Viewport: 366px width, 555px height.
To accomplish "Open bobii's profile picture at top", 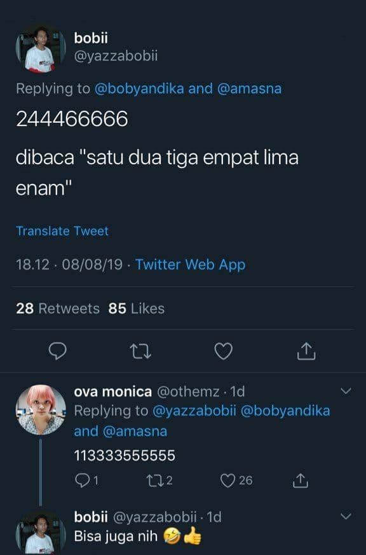I will 41,49.
